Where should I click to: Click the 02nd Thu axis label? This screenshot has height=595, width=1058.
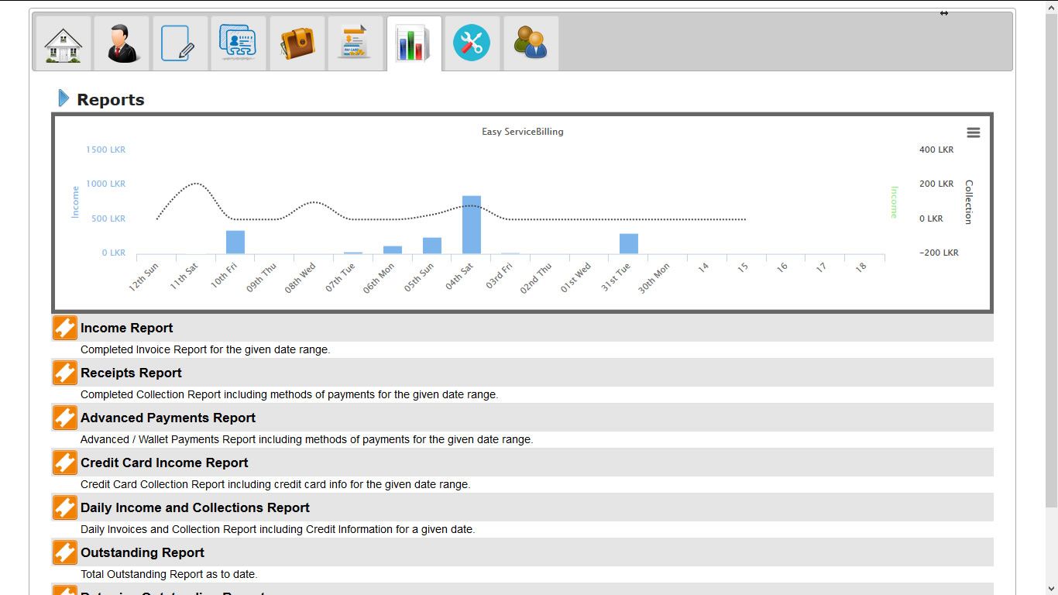(x=537, y=278)
